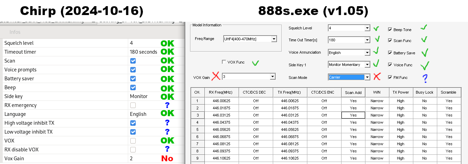Open the Freq Range dropdown
Image resolution: width=468 pixels, height=164 pixels.
pyautogui.click(x=274, y=39)
